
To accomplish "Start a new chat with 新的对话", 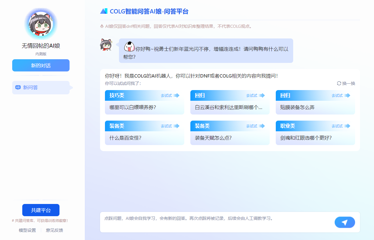I will (41, 65).
